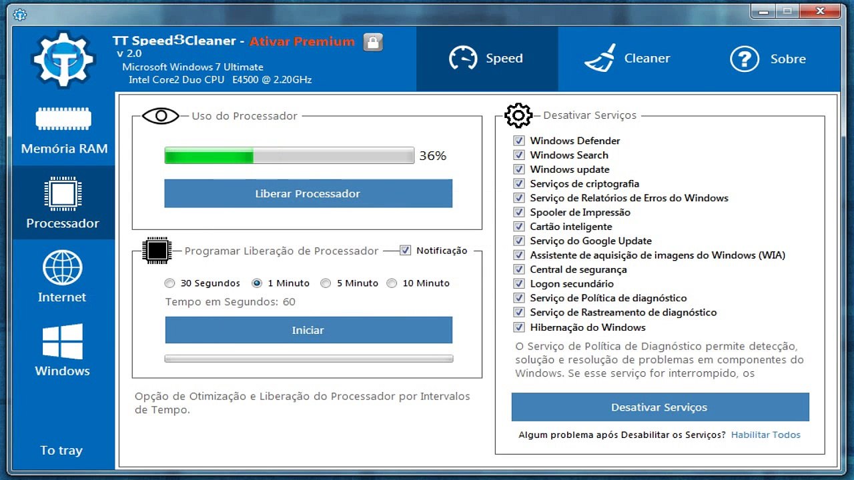Select the 30 Segundos radio option
This screenshot has width=854, height=480.
tap(170, 283)
